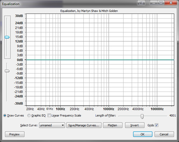Image resolution: width=179 pixels, height=142 pixels.
Task: Click the EQ graph at 100Hz and 12dB
Action: click(61, 41)
